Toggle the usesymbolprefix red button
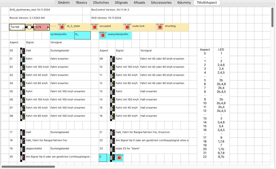This screenshot has width=276, height=169. click(x=103, y=35)
